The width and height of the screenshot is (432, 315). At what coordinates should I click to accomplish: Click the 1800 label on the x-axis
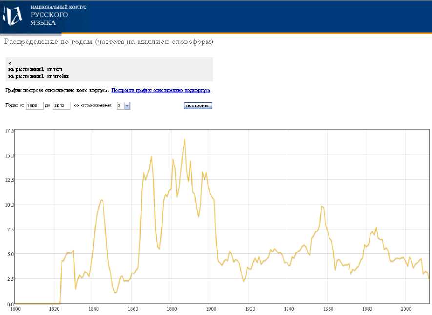pyautogui.click(x=15, y=309)
